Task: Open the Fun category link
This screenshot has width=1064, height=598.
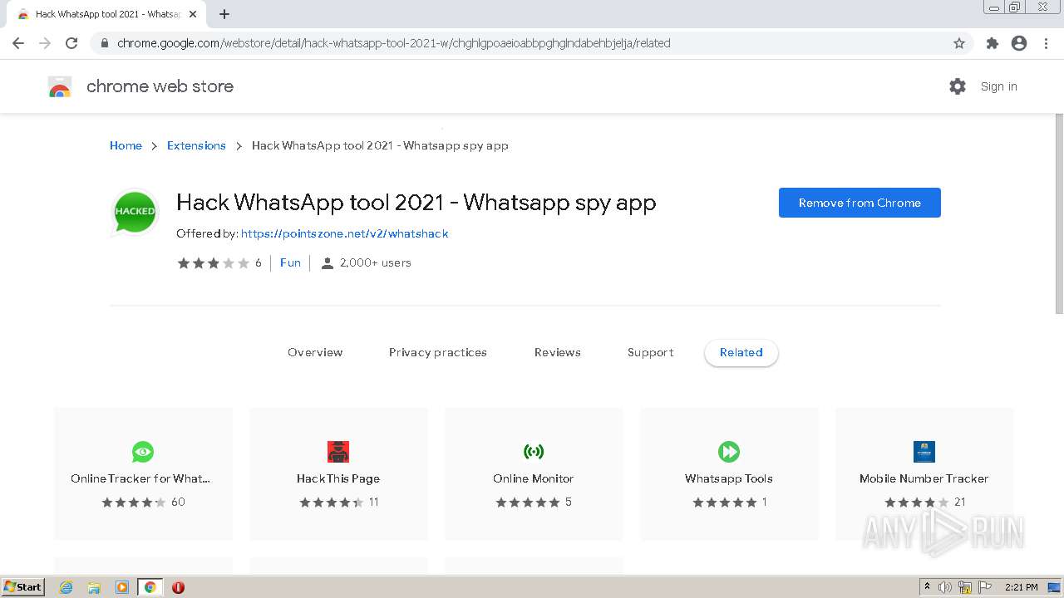Action: 290,263
